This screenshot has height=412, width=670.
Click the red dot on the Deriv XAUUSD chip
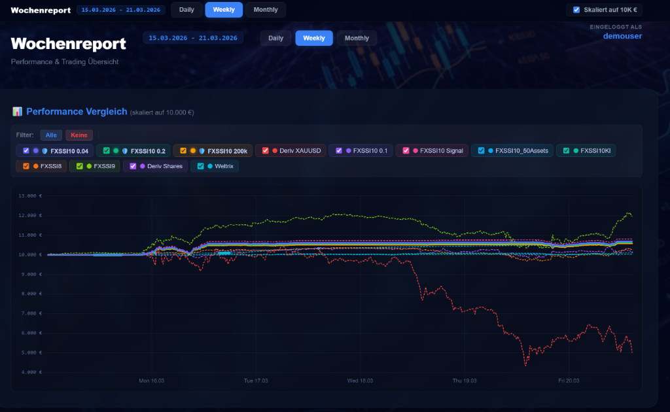click(275, 150)
